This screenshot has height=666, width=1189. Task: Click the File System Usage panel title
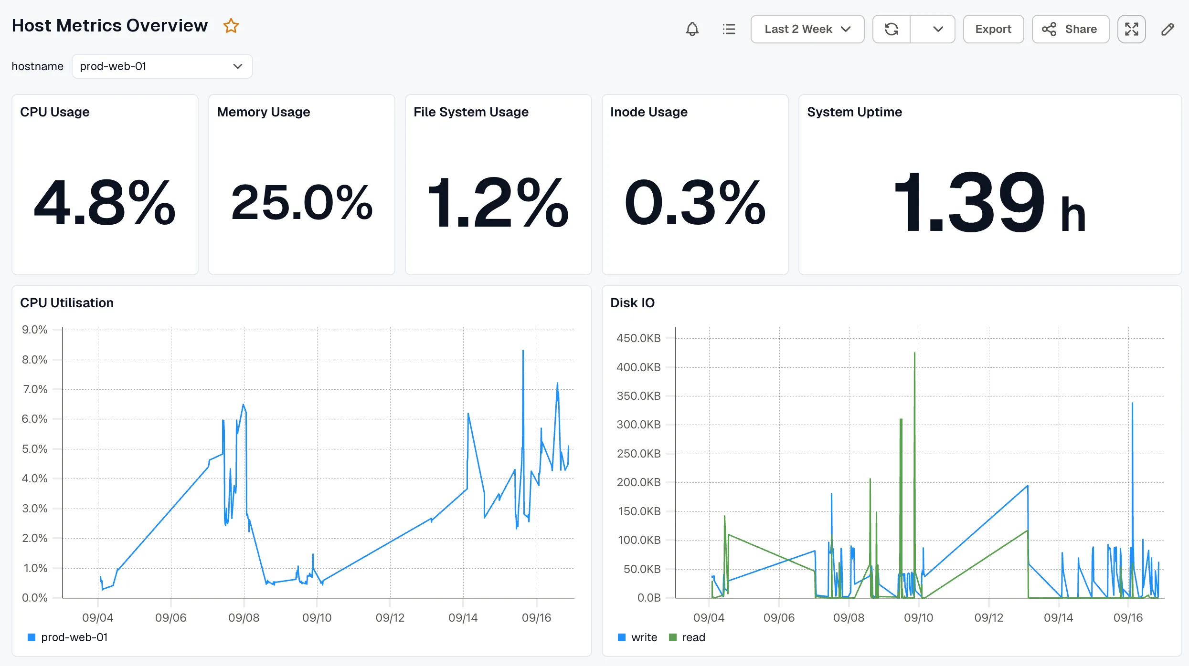pyautogui.click(x=471, y=112)
